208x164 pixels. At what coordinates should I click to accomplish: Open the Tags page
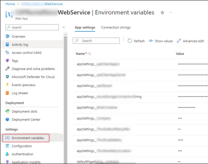(15, 61)
